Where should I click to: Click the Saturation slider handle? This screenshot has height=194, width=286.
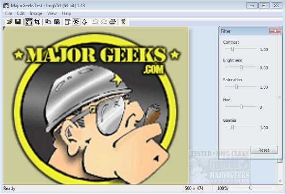[236, 87]
